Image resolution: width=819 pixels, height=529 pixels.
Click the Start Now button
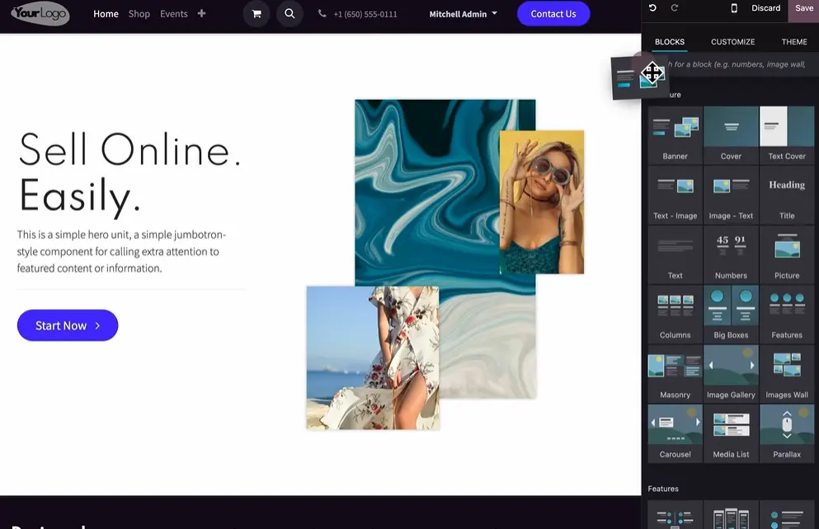68,325
